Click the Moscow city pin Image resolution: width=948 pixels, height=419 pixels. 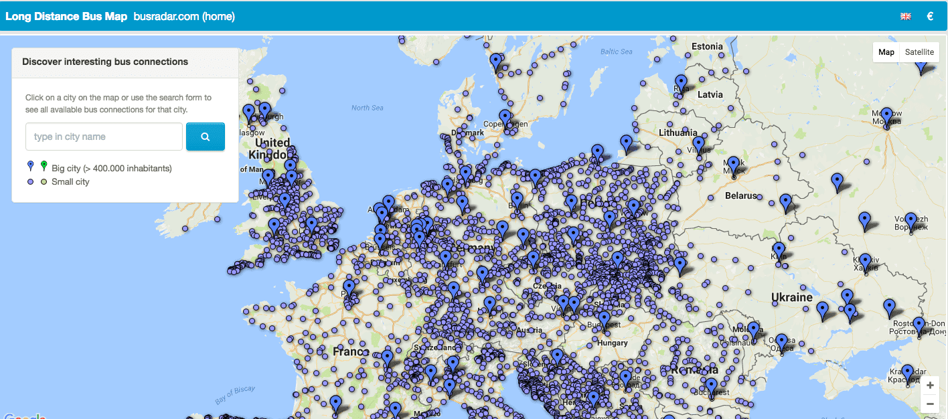pos(886,116)
